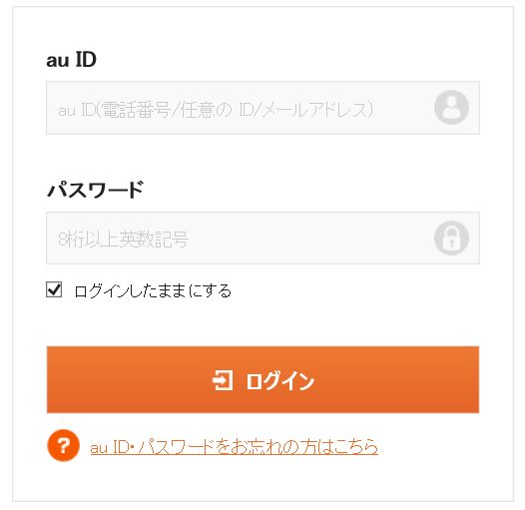Click the arrow-into-door icon on login button
Screen dimensions: 525x510
(223, 380)
